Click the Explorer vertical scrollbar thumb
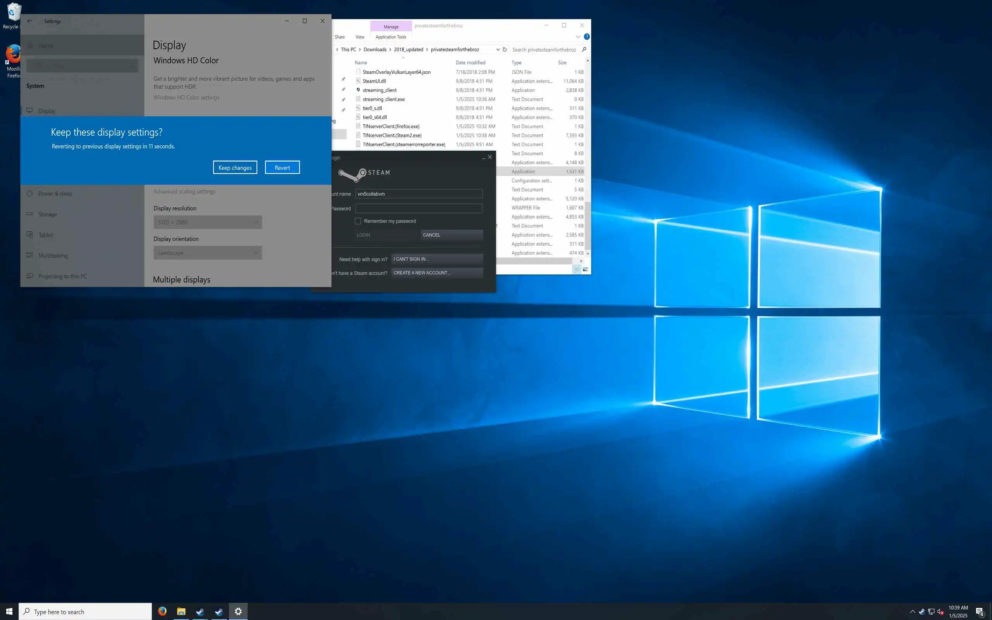The height and width of the screenshot is (620, 992). [587, 226]
